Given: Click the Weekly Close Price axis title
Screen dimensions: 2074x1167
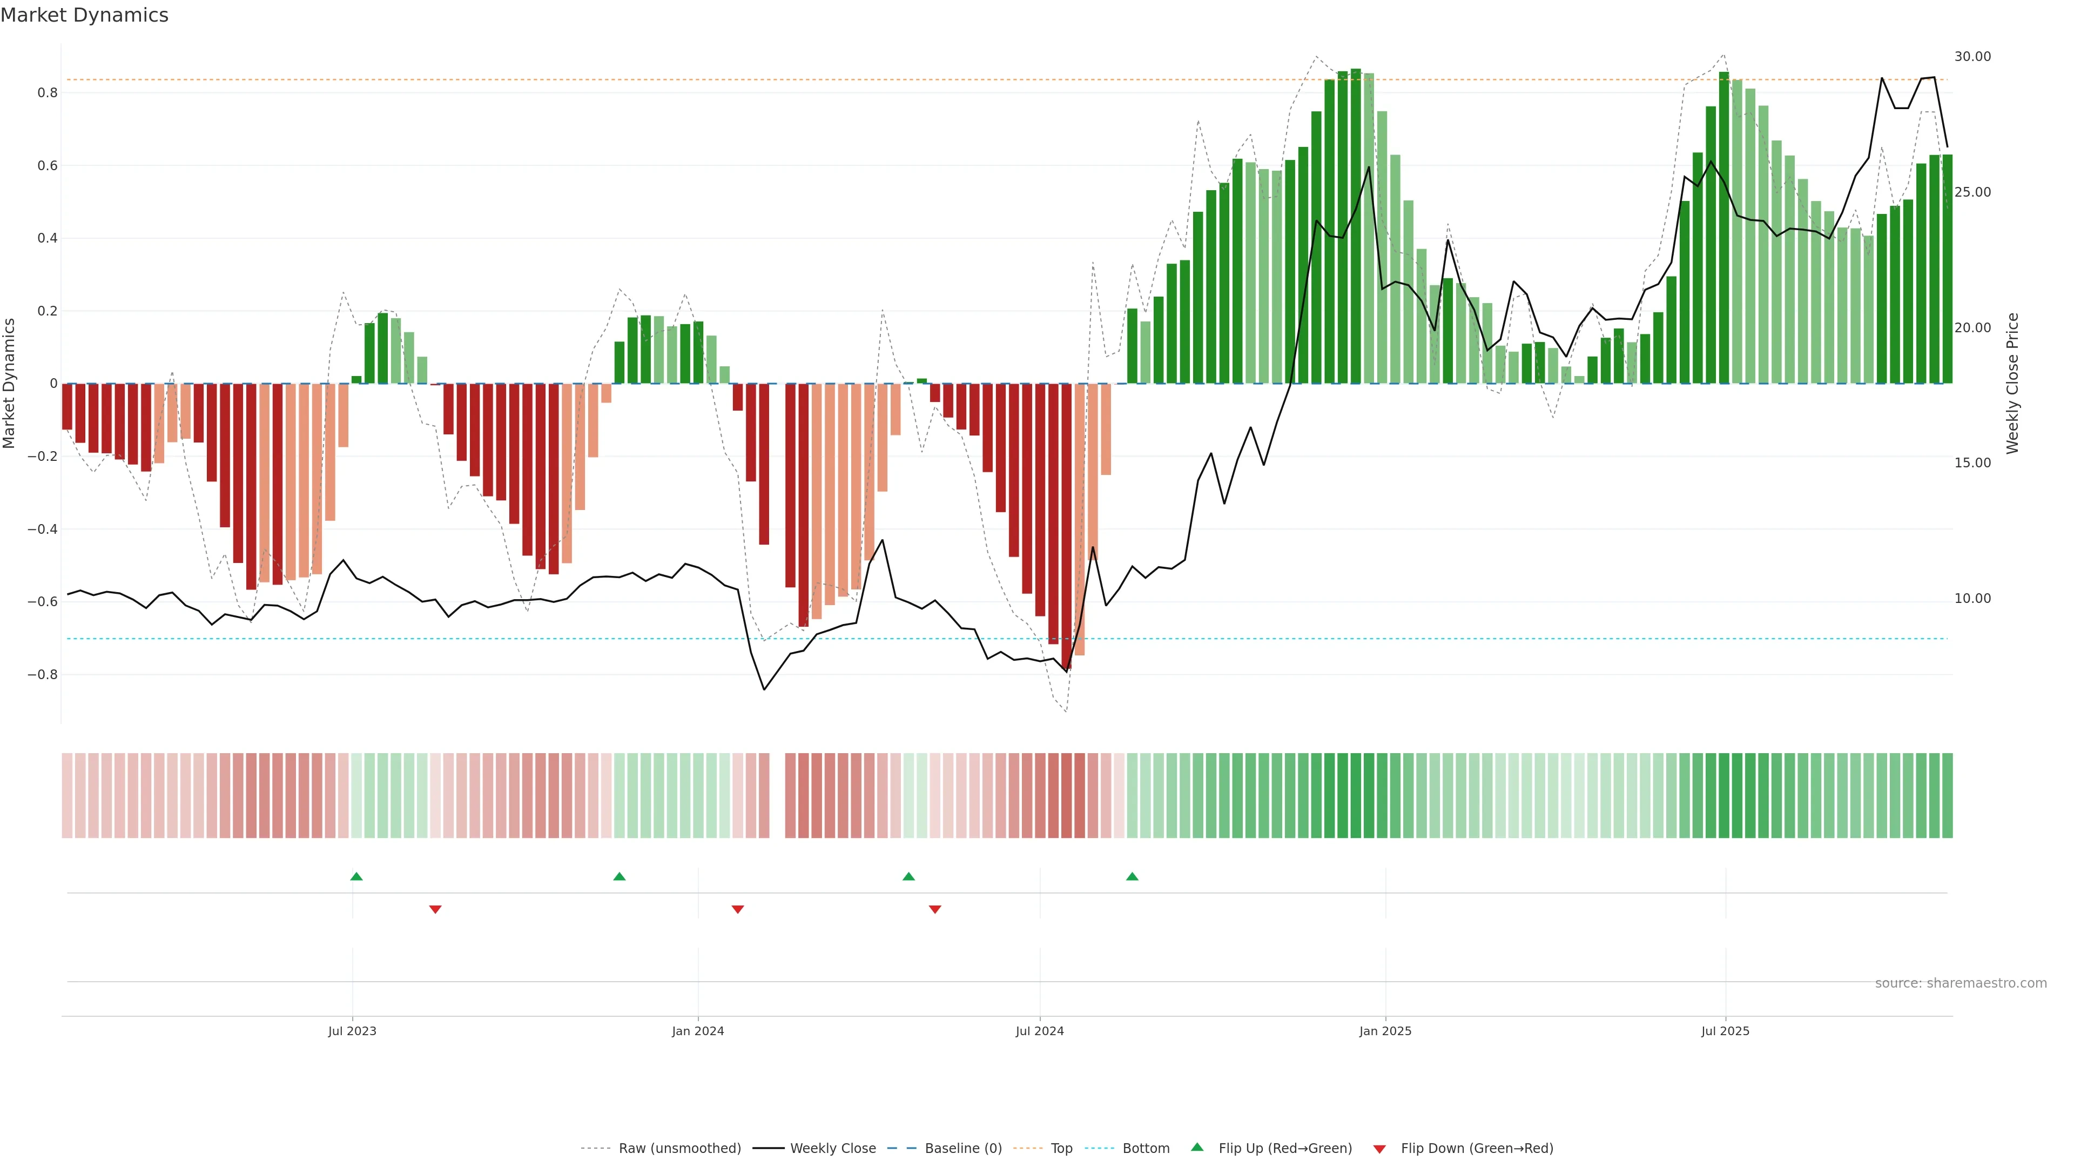Looking at the screenshot, I should (x=2013, y=384).
